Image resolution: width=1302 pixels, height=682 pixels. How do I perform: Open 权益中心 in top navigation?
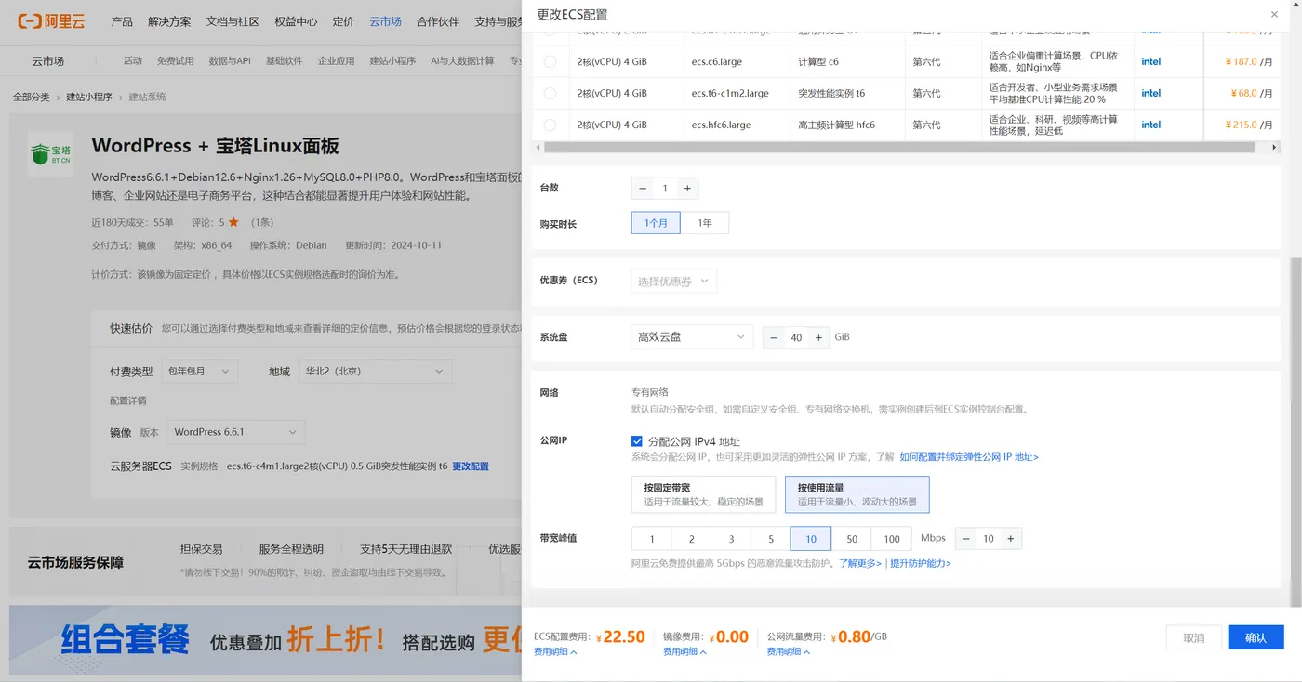point(296,21)
